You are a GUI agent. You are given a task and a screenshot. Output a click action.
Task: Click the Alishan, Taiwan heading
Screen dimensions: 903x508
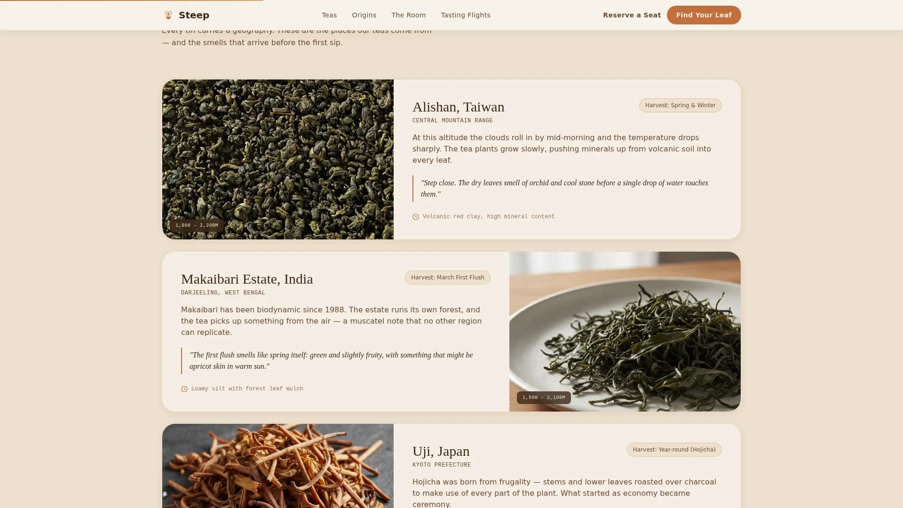tap(458, 107)
